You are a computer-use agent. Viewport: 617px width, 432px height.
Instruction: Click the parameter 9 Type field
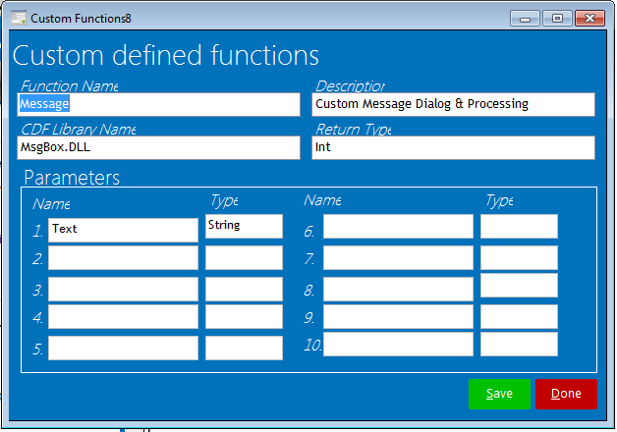519,316
